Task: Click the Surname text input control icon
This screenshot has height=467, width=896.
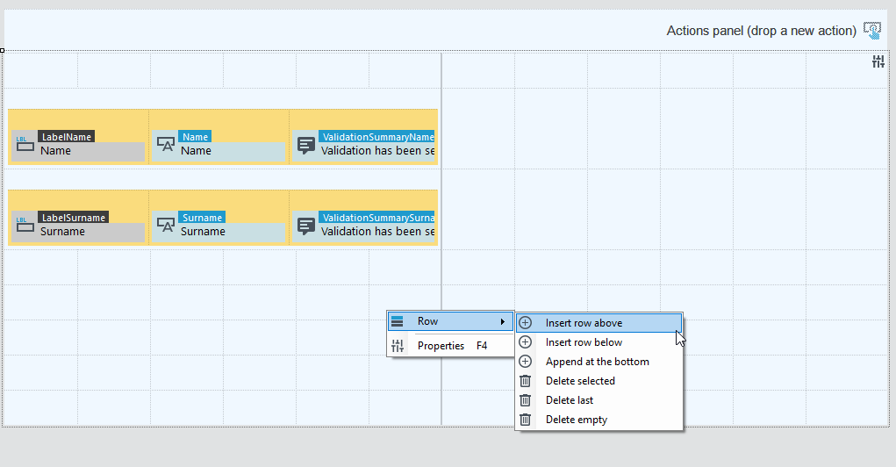Action: (166, 225)
